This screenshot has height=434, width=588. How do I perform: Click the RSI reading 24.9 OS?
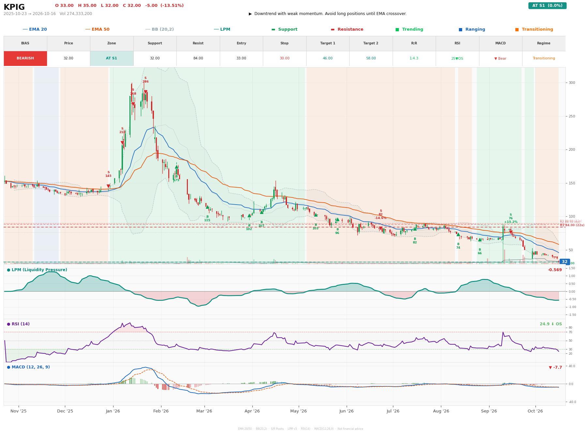550,324
